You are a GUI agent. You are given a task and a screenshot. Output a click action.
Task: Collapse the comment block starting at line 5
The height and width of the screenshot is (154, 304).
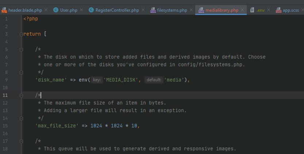(x=21, y=50)
